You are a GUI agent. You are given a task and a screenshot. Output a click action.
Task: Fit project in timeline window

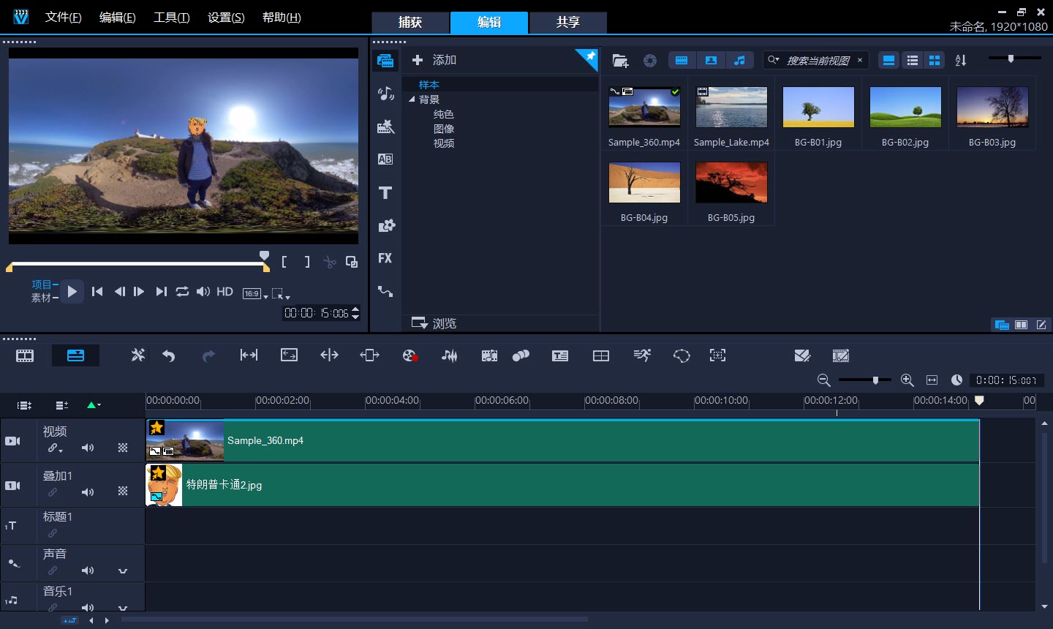point(932,380)
